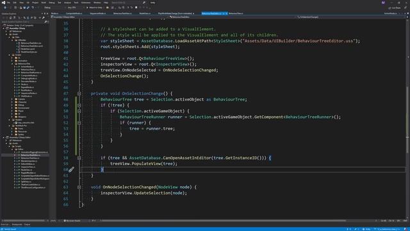Select BehaviourTreeEditor.uss in UIBuilder folder
Viewport: 410px width, 231px height.
click(31, 43)
